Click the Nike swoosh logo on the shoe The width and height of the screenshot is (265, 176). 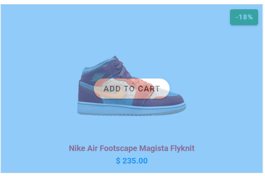[x=112, y=93]
